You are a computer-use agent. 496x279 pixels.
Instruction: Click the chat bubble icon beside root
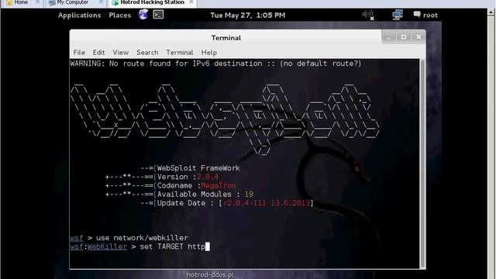click(417, 15)
